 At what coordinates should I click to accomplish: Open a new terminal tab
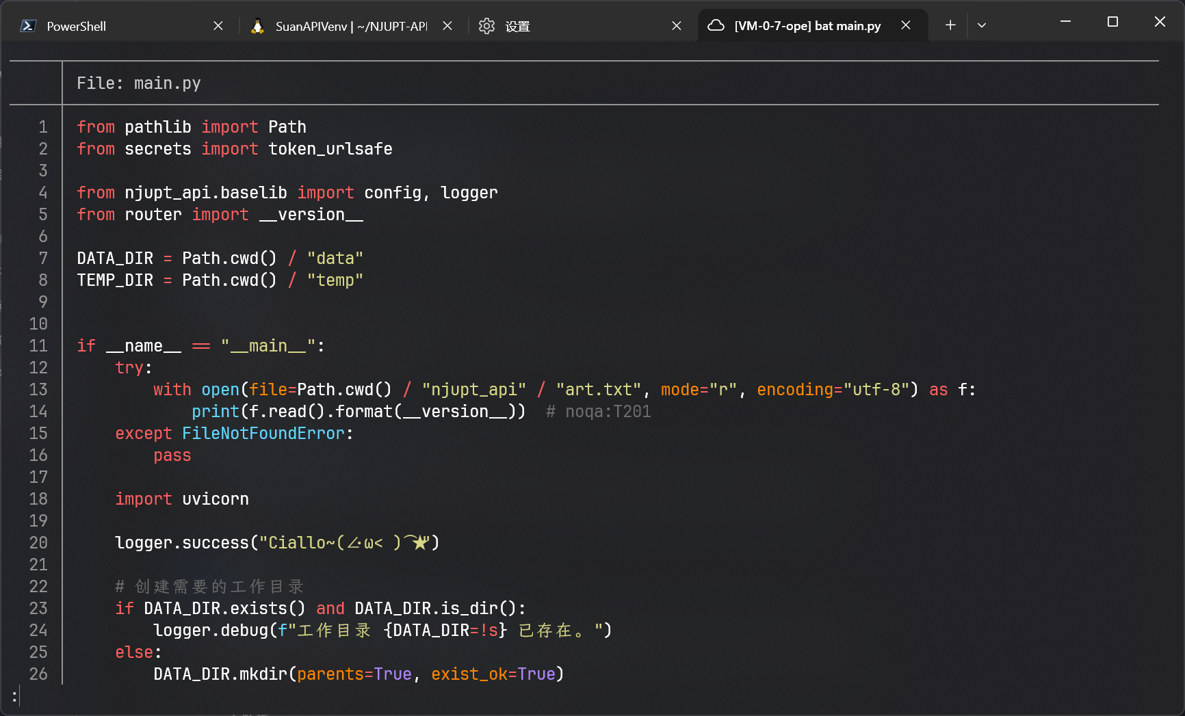pos(950,25)
